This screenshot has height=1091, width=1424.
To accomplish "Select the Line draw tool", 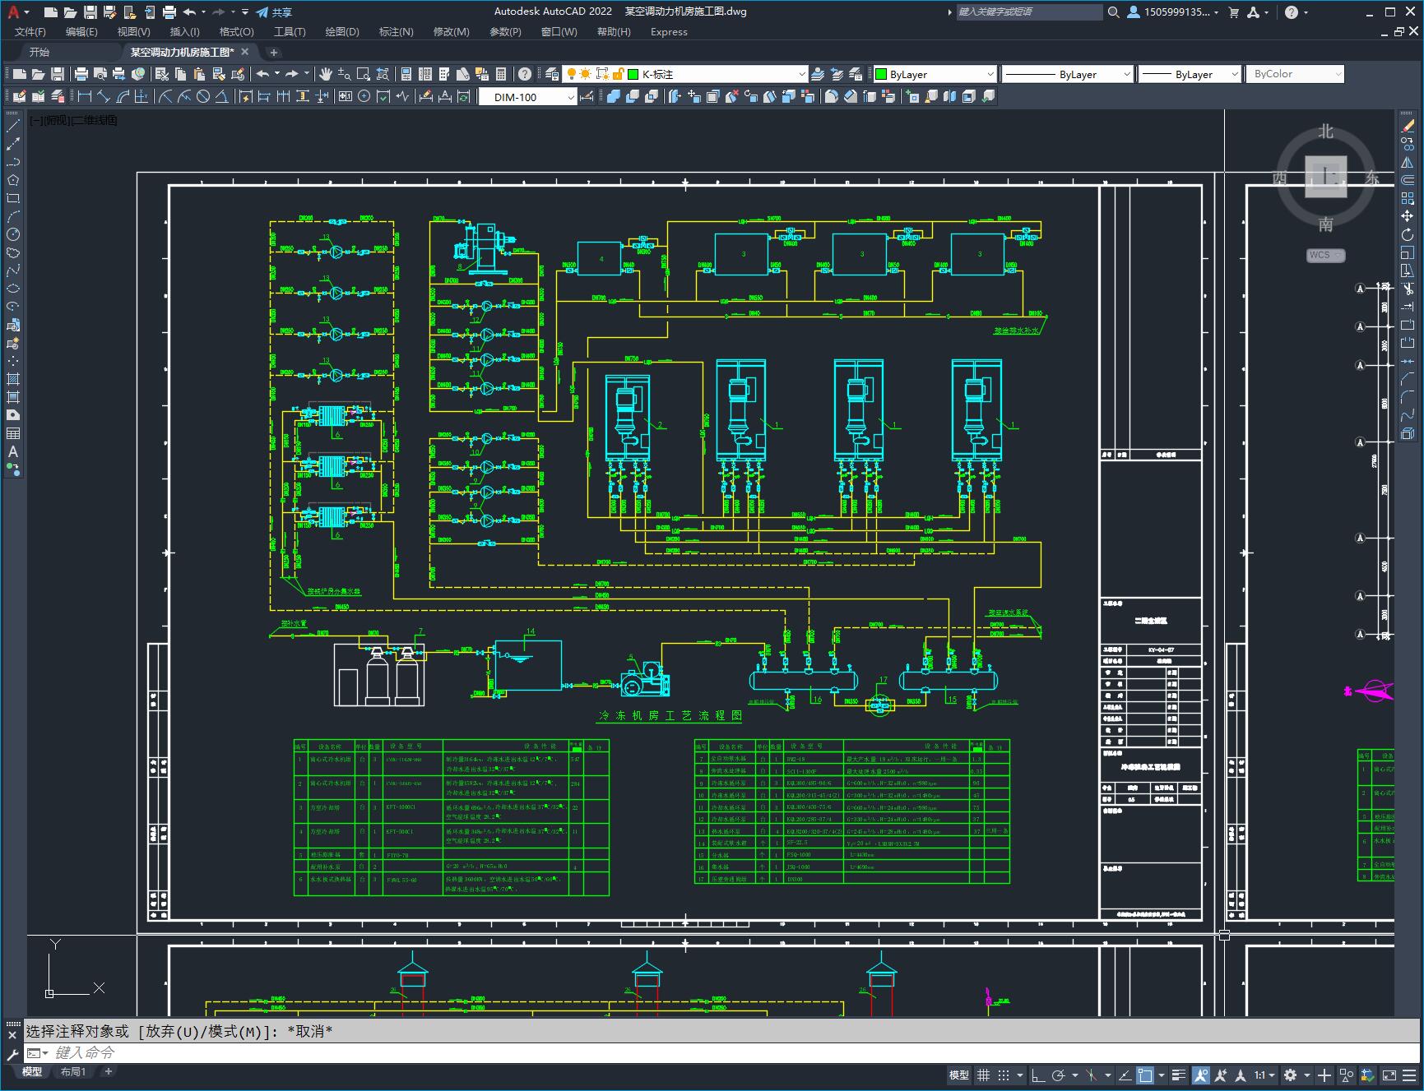I will pos(13,126).
